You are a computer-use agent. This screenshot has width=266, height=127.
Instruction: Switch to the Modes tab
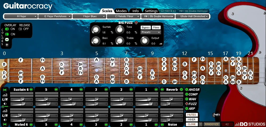[121, 11]
